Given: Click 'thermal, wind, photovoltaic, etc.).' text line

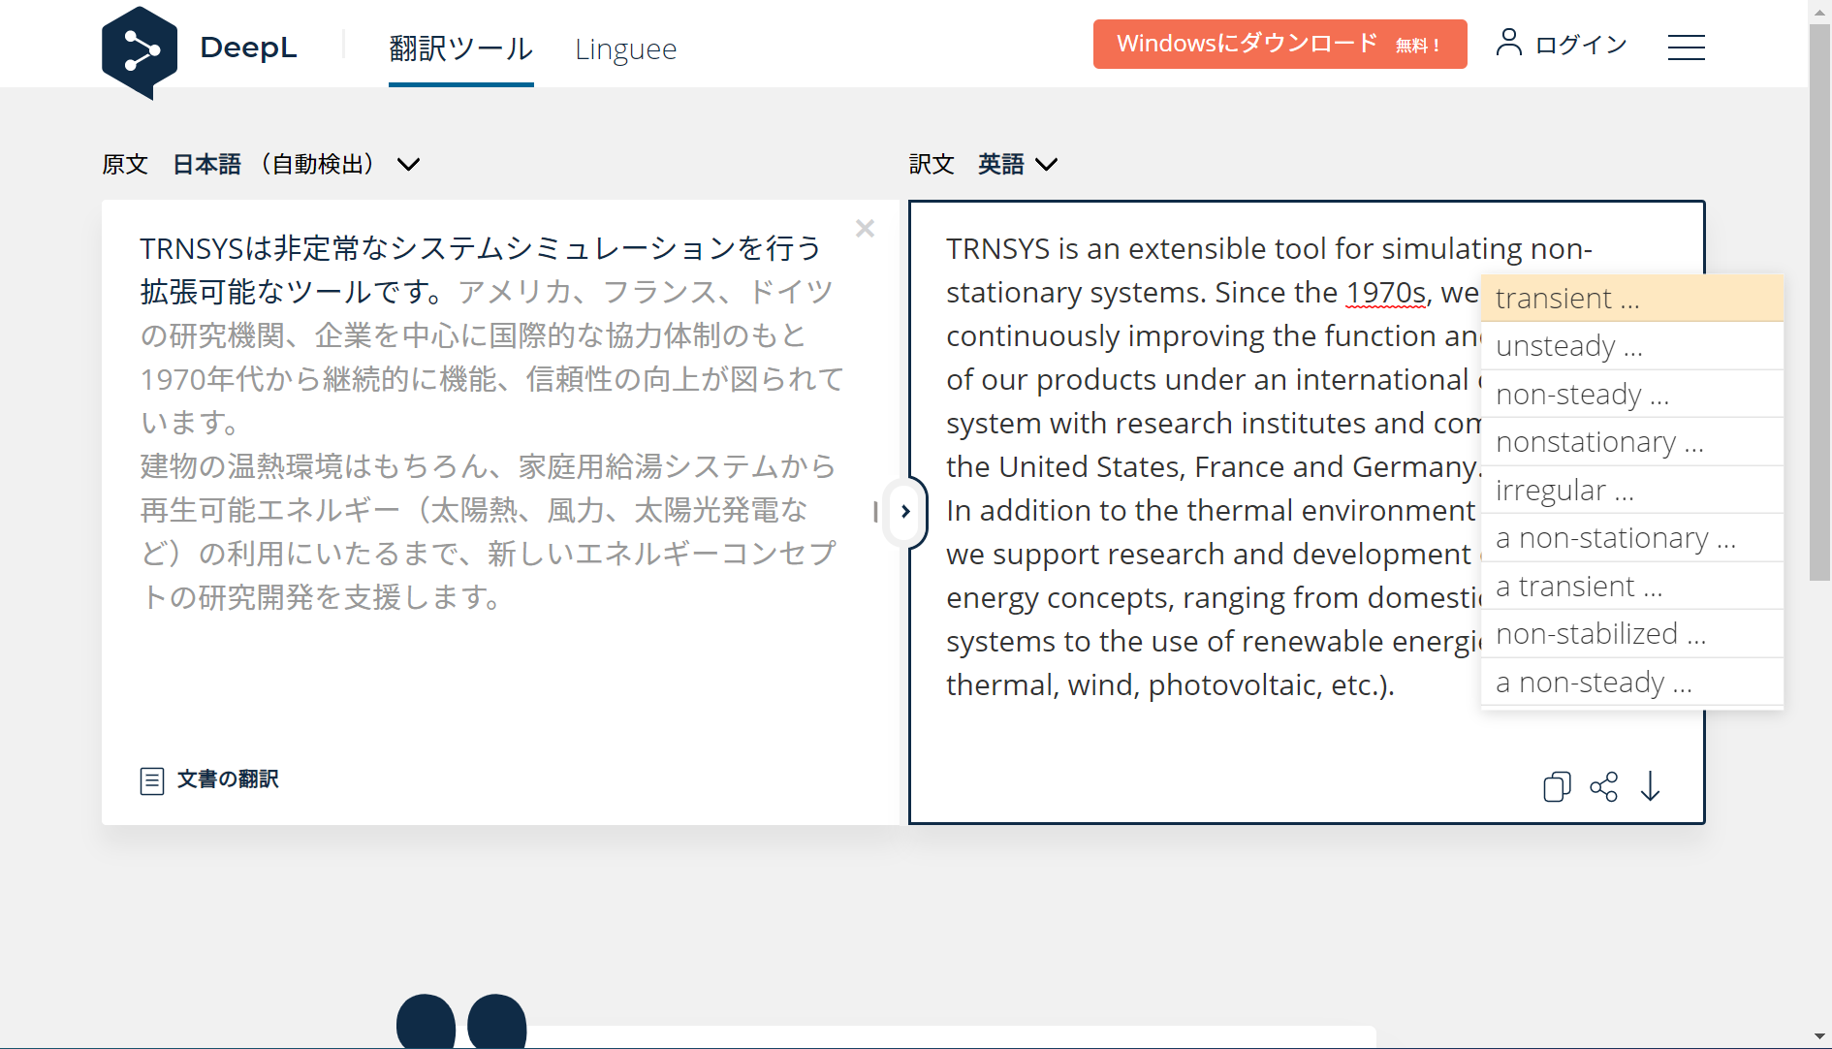Looking at the screenshot, I should [x=1170, y=685].
